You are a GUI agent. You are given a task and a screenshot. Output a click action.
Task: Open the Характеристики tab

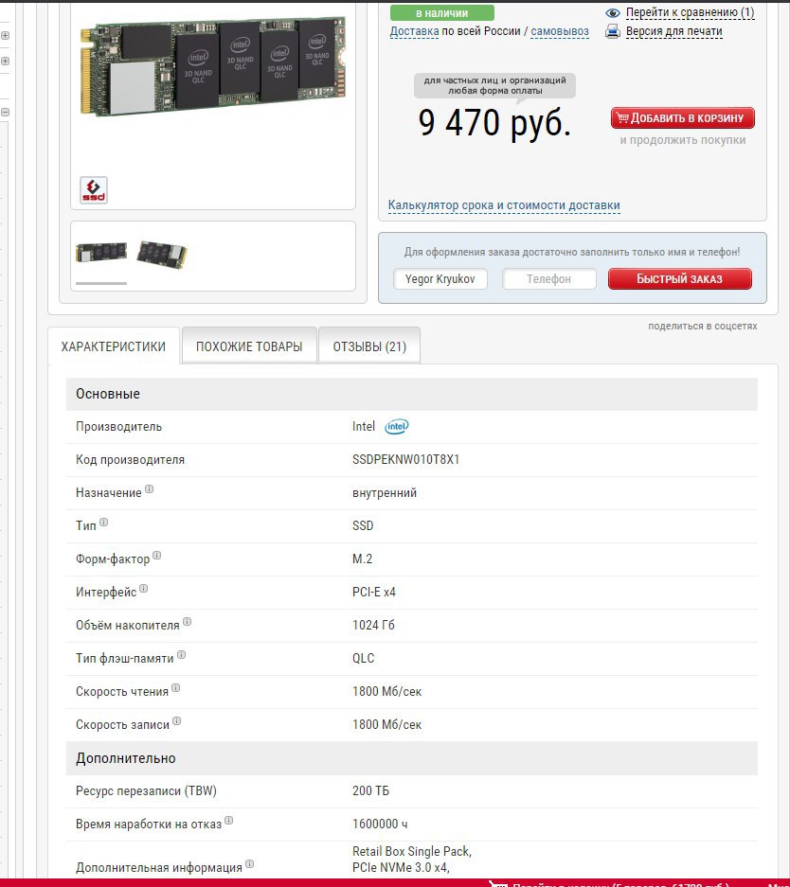(114, 346)
